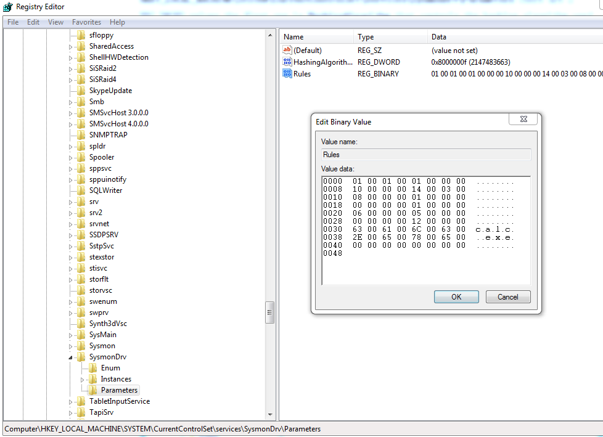The image size is (603, 437).
Task: Expand the TabletInputService key
Action: click(70, 402)
